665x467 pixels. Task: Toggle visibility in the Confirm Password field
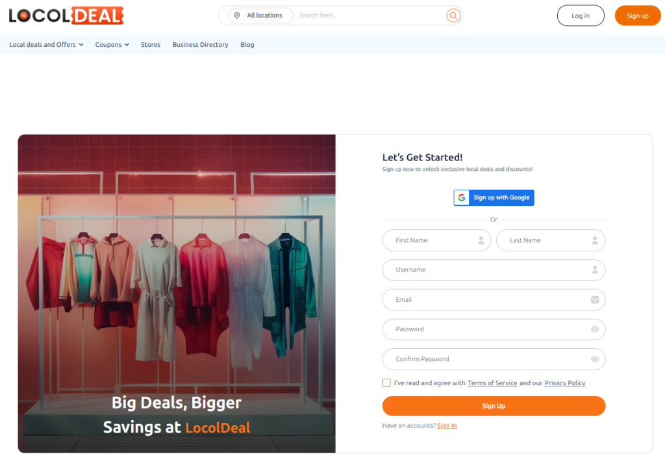(595, 359)
